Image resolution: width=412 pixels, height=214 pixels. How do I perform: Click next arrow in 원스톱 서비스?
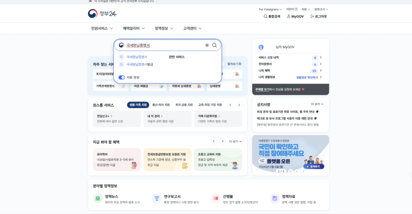coord(239,105)
